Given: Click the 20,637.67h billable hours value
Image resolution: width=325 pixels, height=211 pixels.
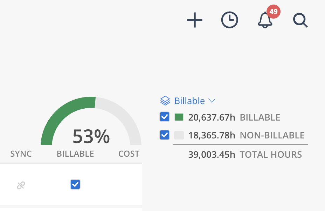Looking at the screenshot, I should pyautogui.click(x=212, y=117).
